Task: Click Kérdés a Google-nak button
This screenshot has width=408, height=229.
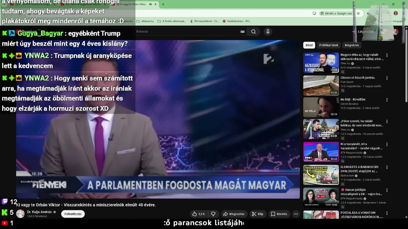Action: (x=336, y=13)
